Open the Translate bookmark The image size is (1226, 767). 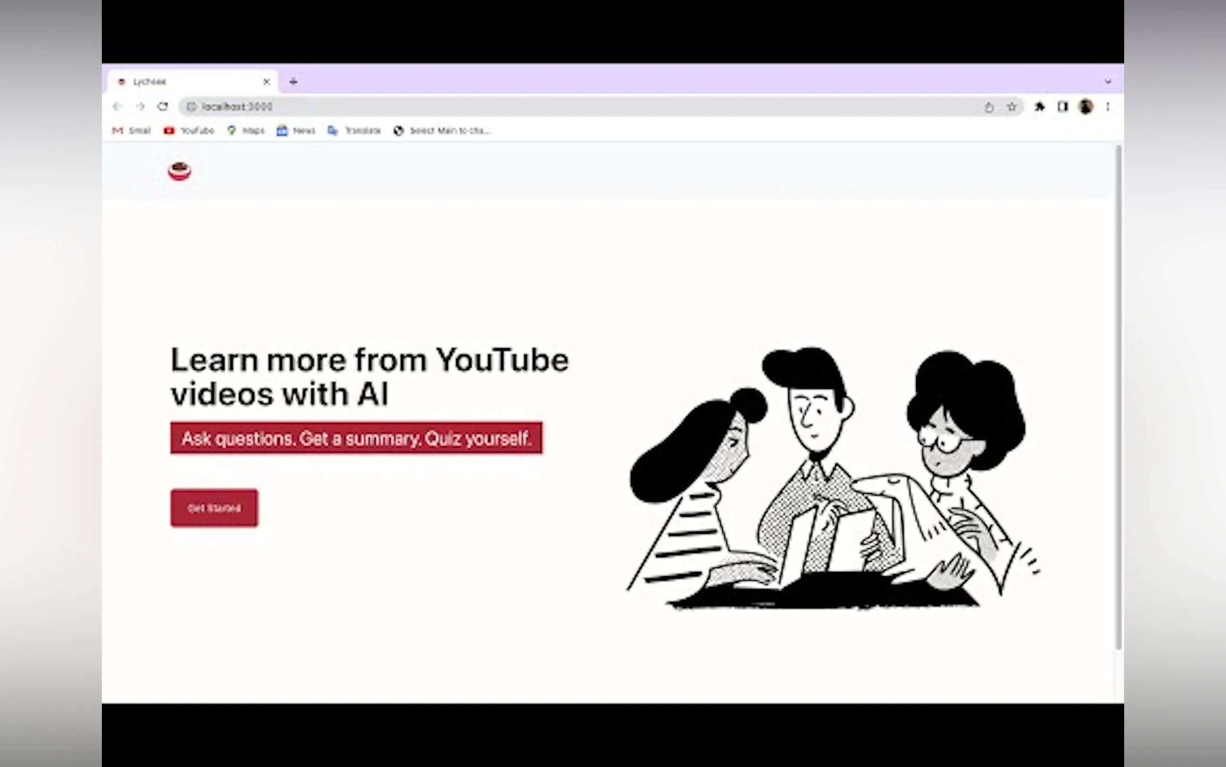[354, 130]
